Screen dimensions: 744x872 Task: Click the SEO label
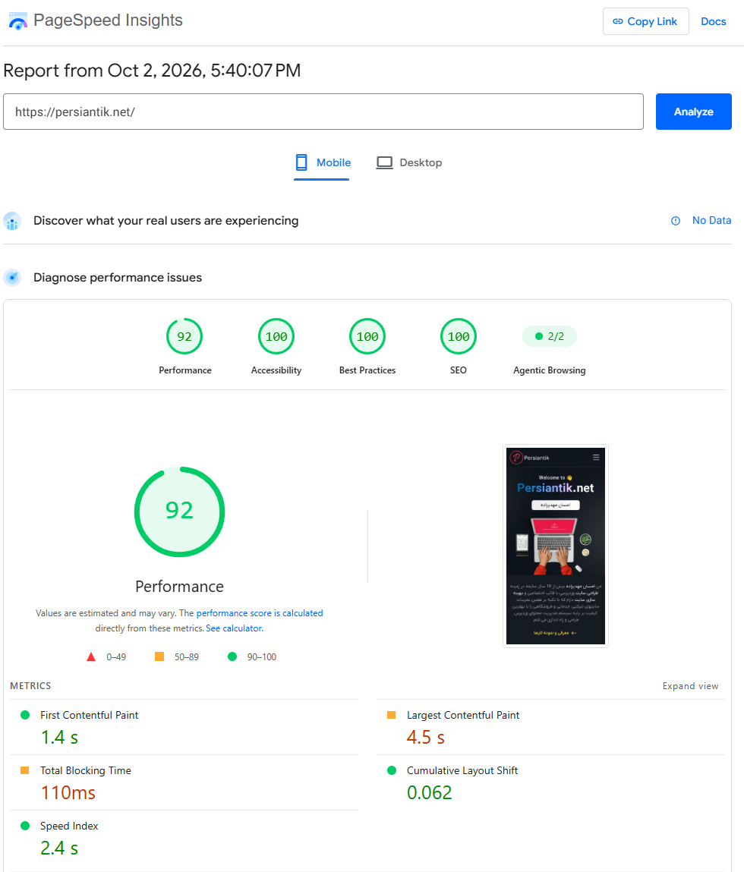(459, 370)
